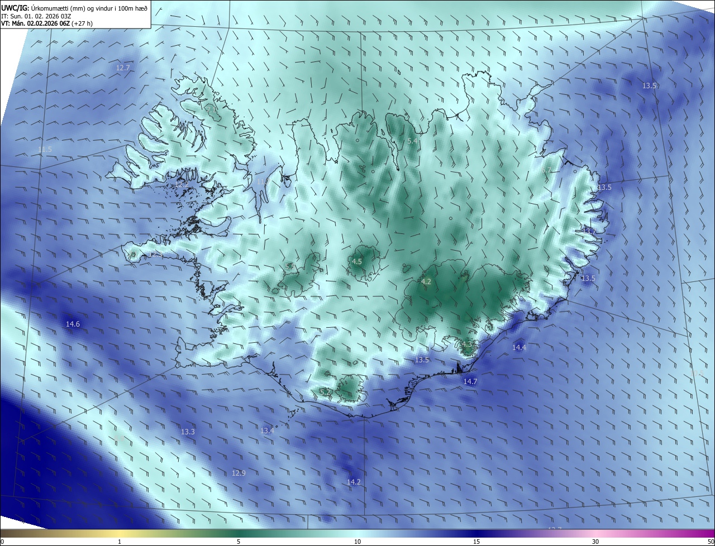Click the 4.2 value label on Vatnajökull

[x=426, y=281]
